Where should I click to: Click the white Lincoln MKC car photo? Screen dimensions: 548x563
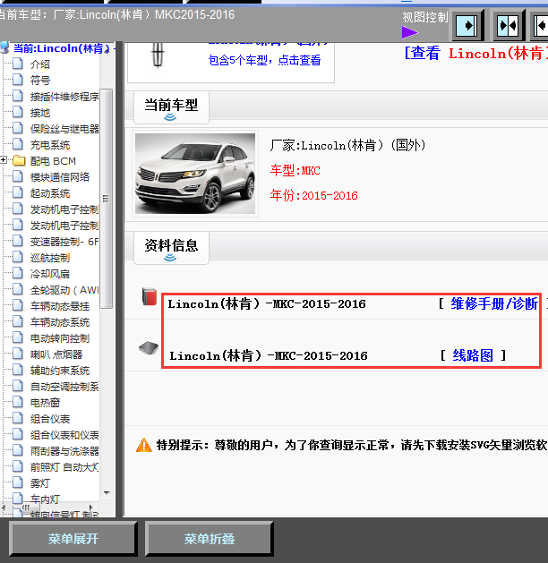point(195,174)
